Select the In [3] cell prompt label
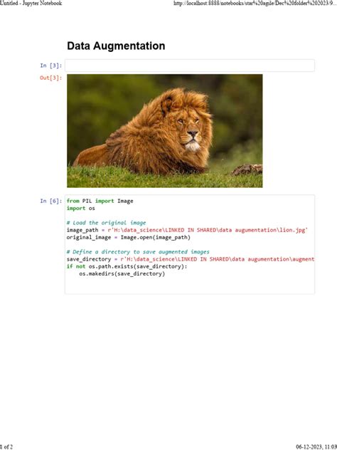The height and width of the screenshot is (450, 337). 51,66
